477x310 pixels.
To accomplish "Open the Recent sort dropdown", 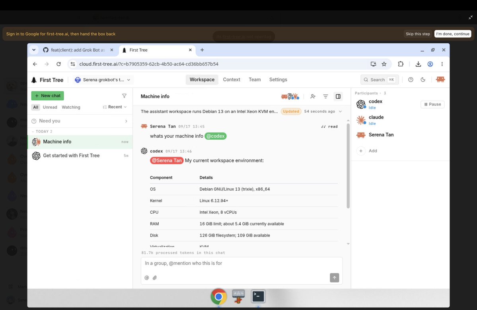I will click(x=115, y=107).
